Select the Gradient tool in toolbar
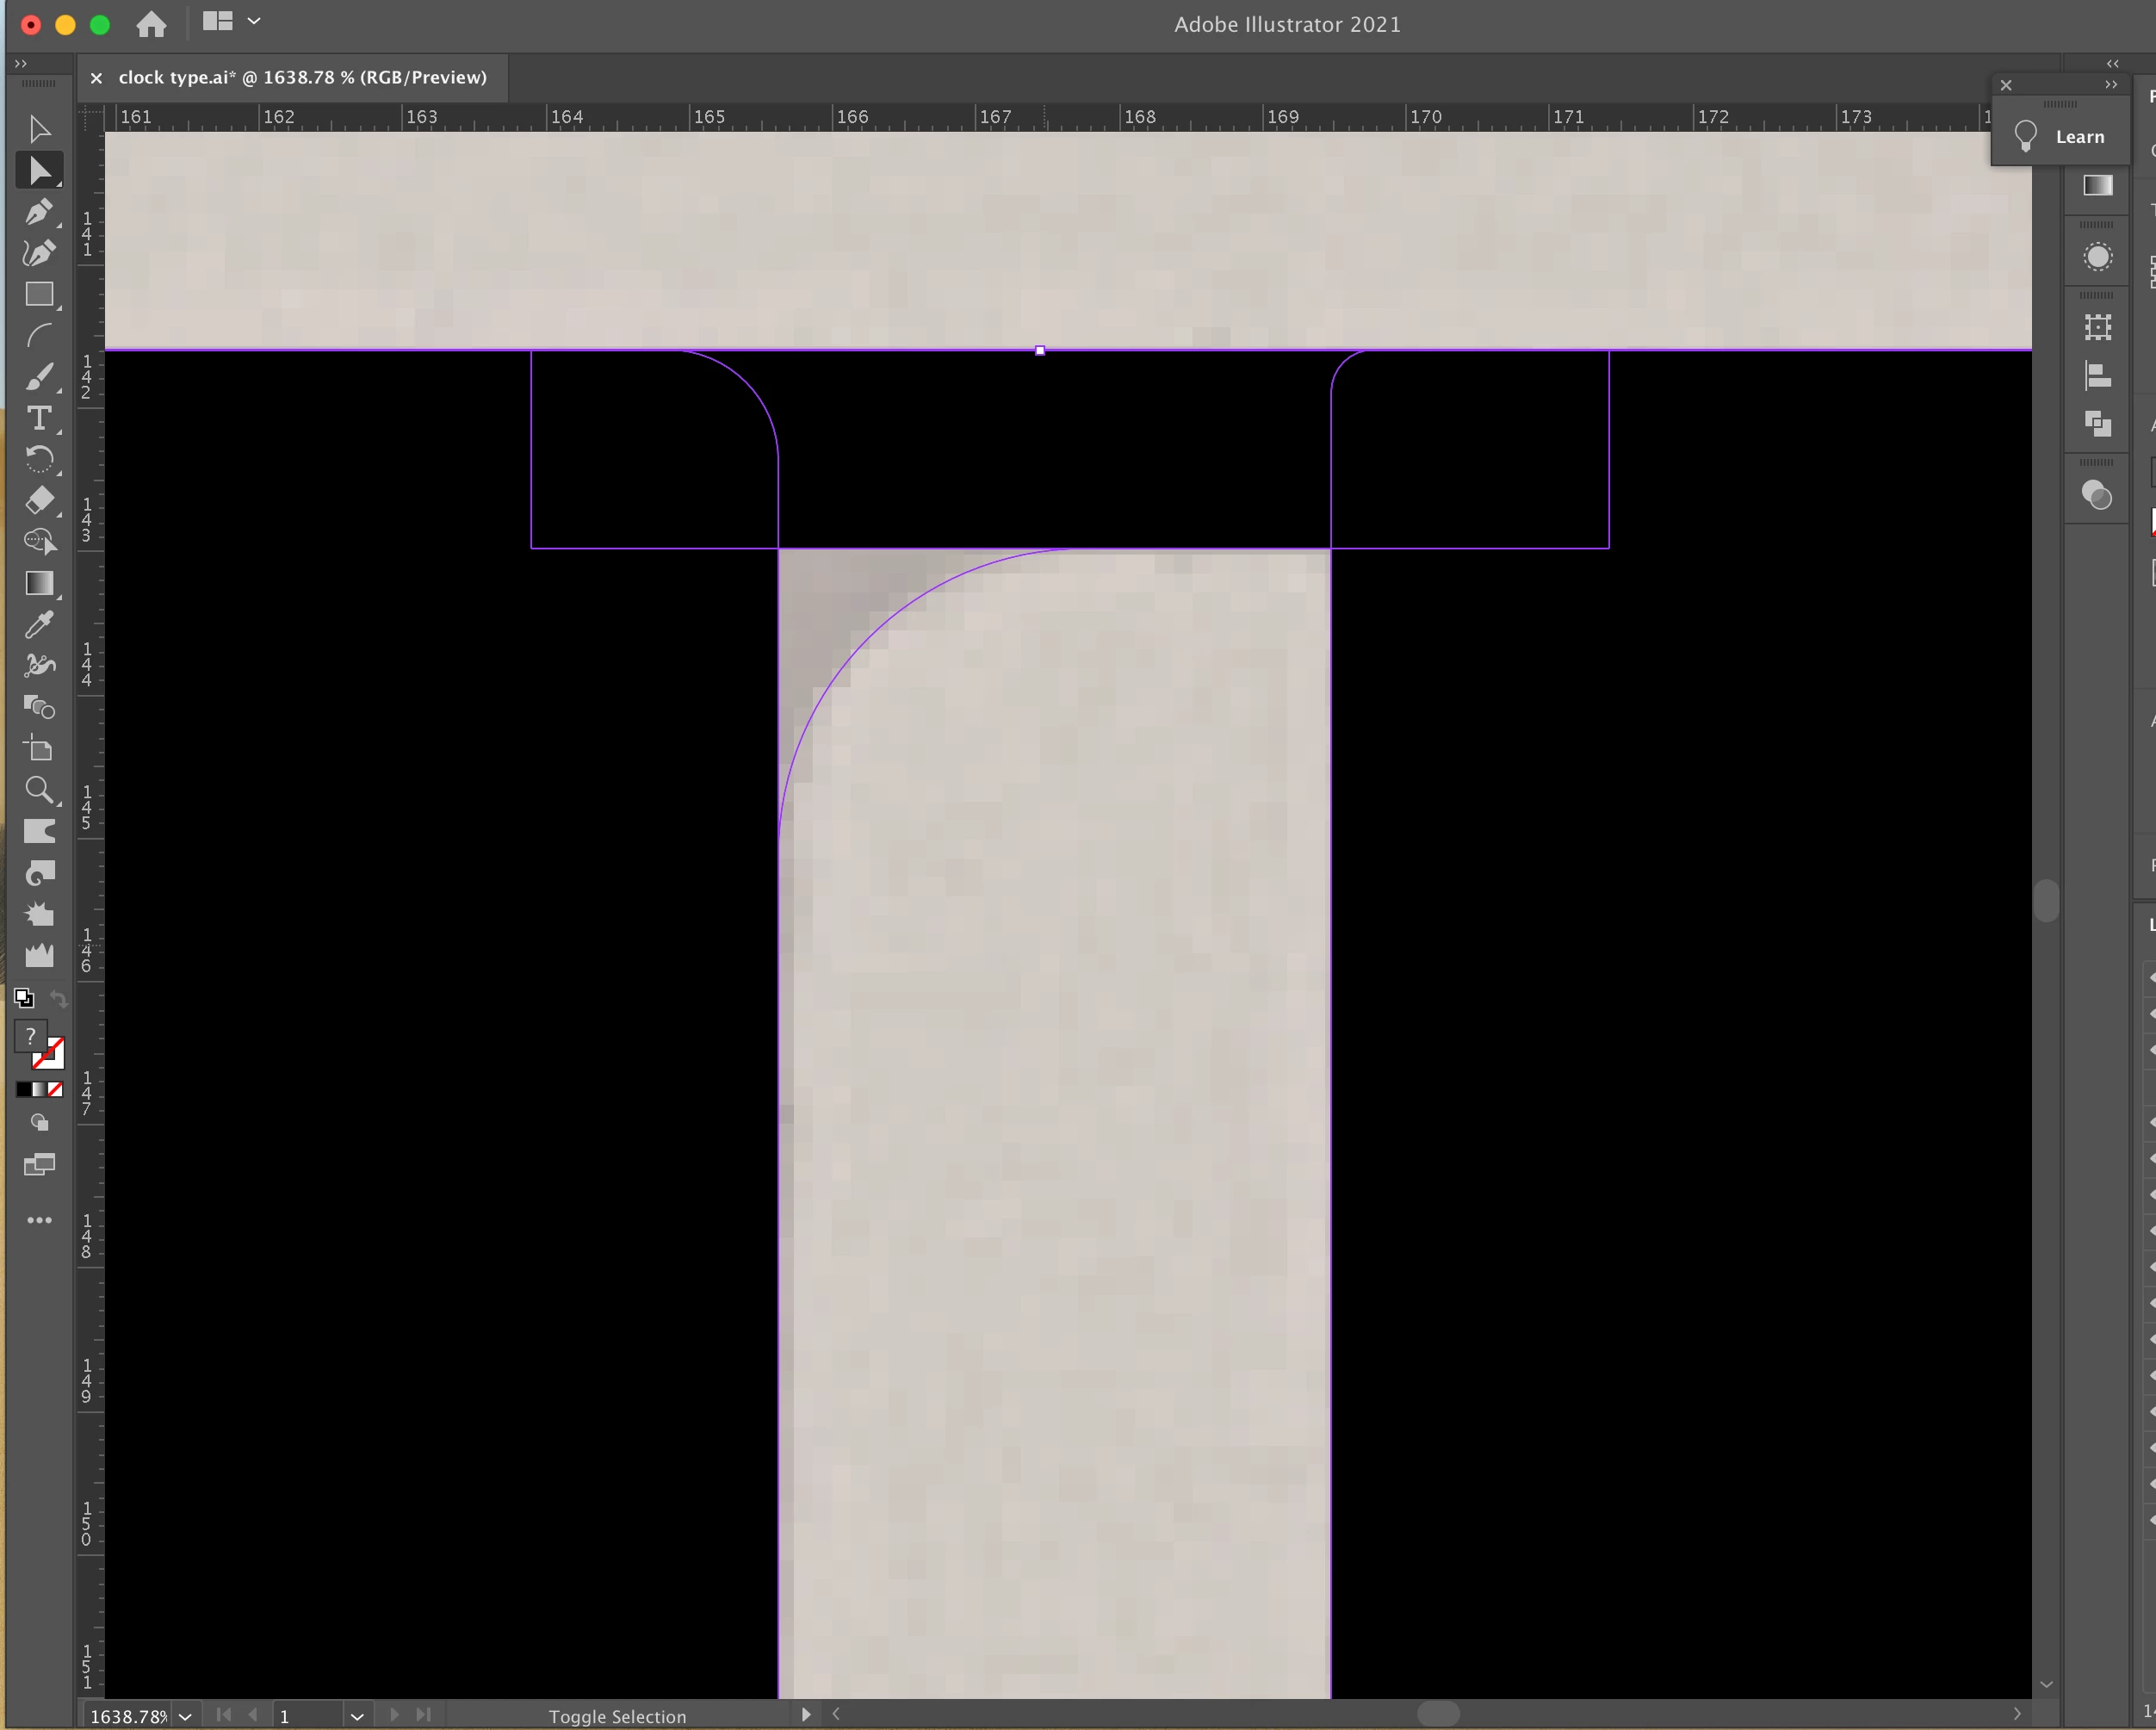 tap(39, 583)
